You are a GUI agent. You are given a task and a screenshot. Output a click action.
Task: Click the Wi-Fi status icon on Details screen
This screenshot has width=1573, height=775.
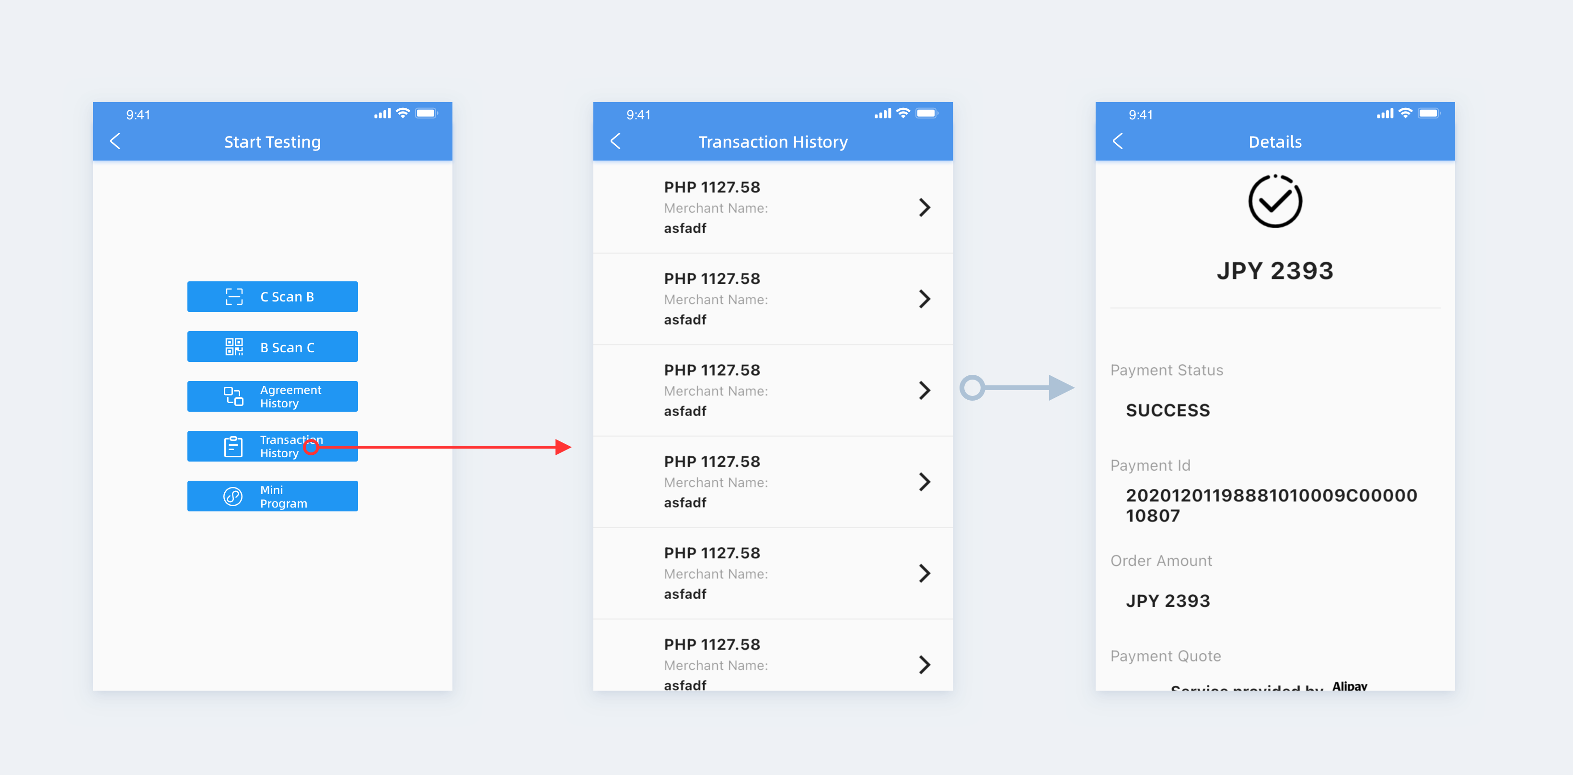(x=1405, y=114)
